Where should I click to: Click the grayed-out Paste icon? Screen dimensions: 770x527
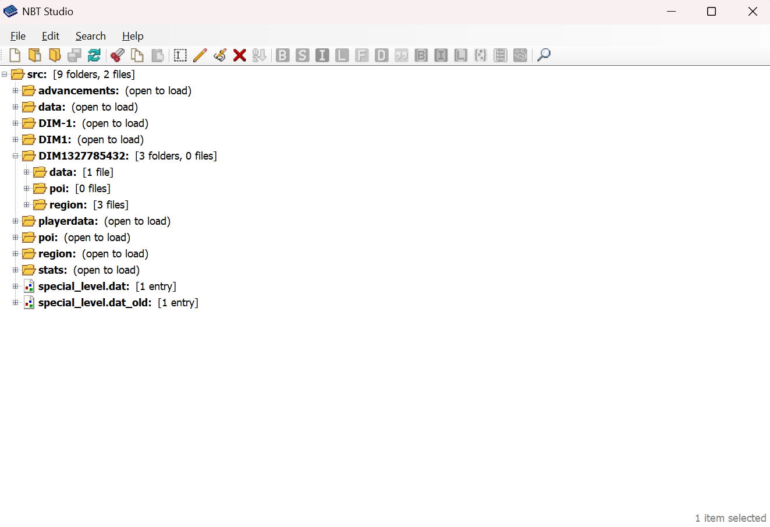[157, 55]
